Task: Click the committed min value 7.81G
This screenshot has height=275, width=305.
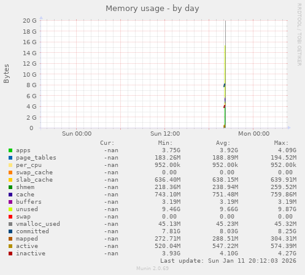Action: click(x=171, y=231)
